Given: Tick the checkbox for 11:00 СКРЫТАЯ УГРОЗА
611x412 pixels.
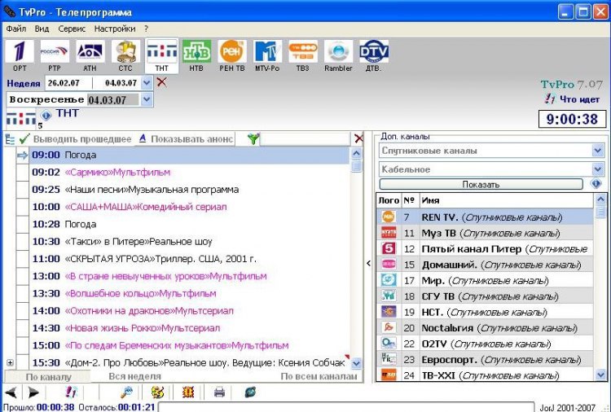Looking at the screenshot, I should pos(23,259).
